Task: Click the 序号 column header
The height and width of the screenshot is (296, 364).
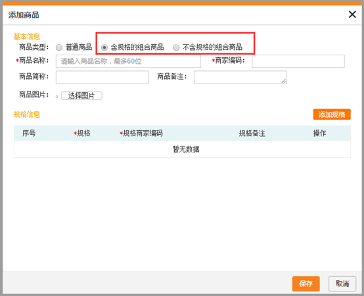Action: click(29, 133)
